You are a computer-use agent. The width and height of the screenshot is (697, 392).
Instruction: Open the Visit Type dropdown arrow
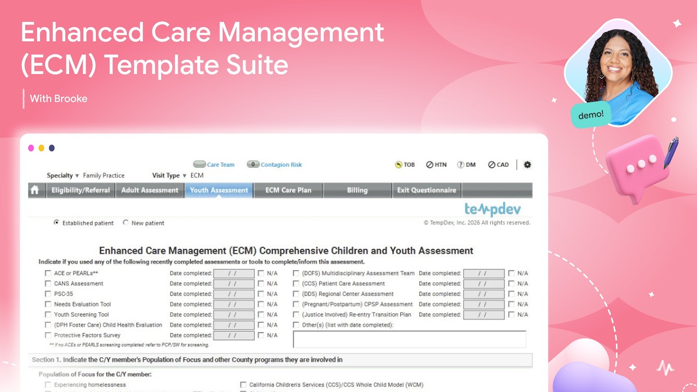pos(184,176)
